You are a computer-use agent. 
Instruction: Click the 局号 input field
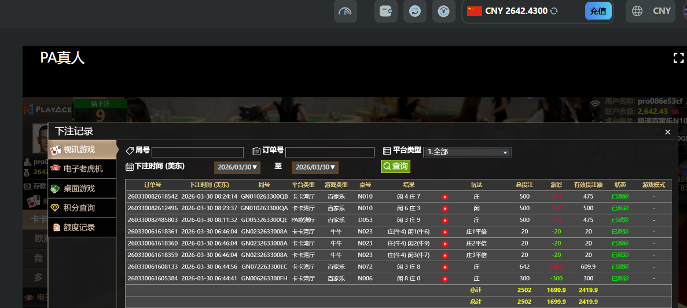tap(197, 152)
